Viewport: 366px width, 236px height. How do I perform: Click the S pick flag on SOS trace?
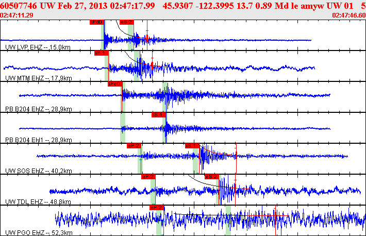click(192, 146)
